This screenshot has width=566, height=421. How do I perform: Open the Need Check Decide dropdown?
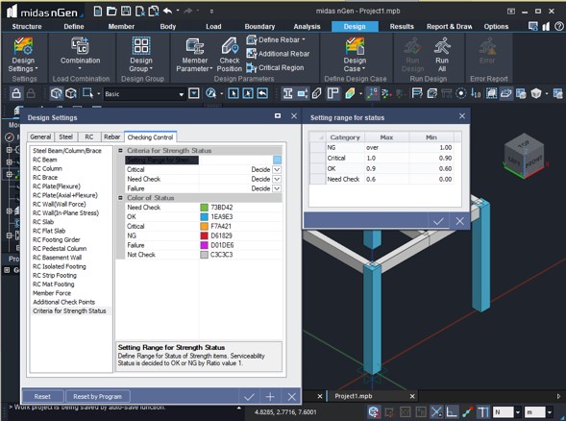(277, 179)
